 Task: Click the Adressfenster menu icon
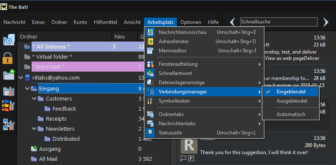(150, 41)
